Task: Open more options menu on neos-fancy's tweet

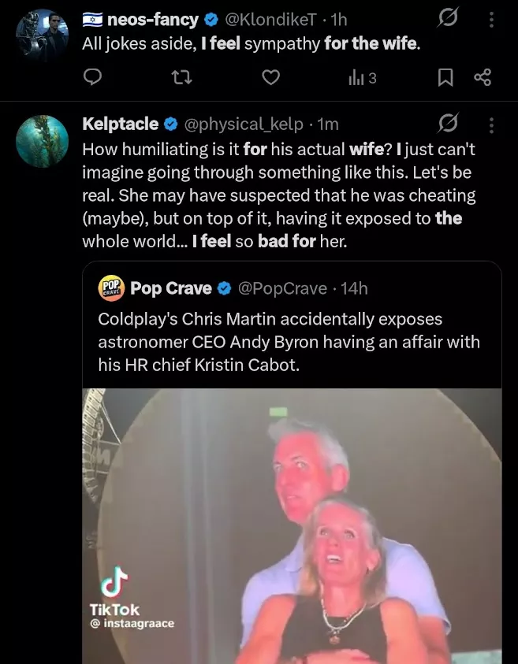Action: pos(492,17)
